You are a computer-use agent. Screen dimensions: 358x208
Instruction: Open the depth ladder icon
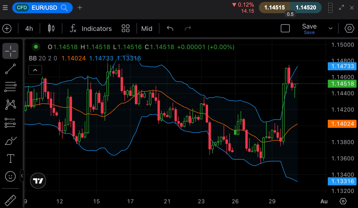pyautogui.click(x=330, y=8)
